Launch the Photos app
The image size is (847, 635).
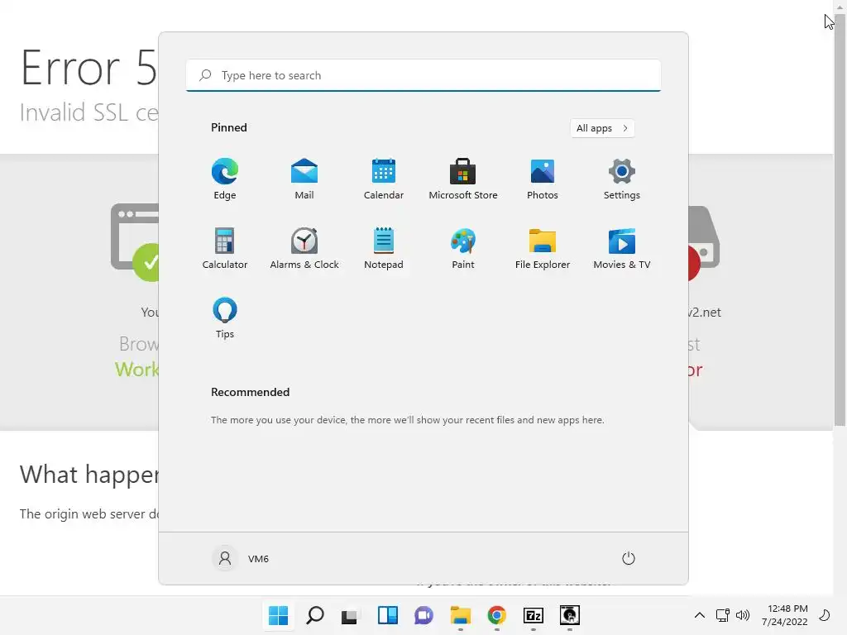point(543,179)
